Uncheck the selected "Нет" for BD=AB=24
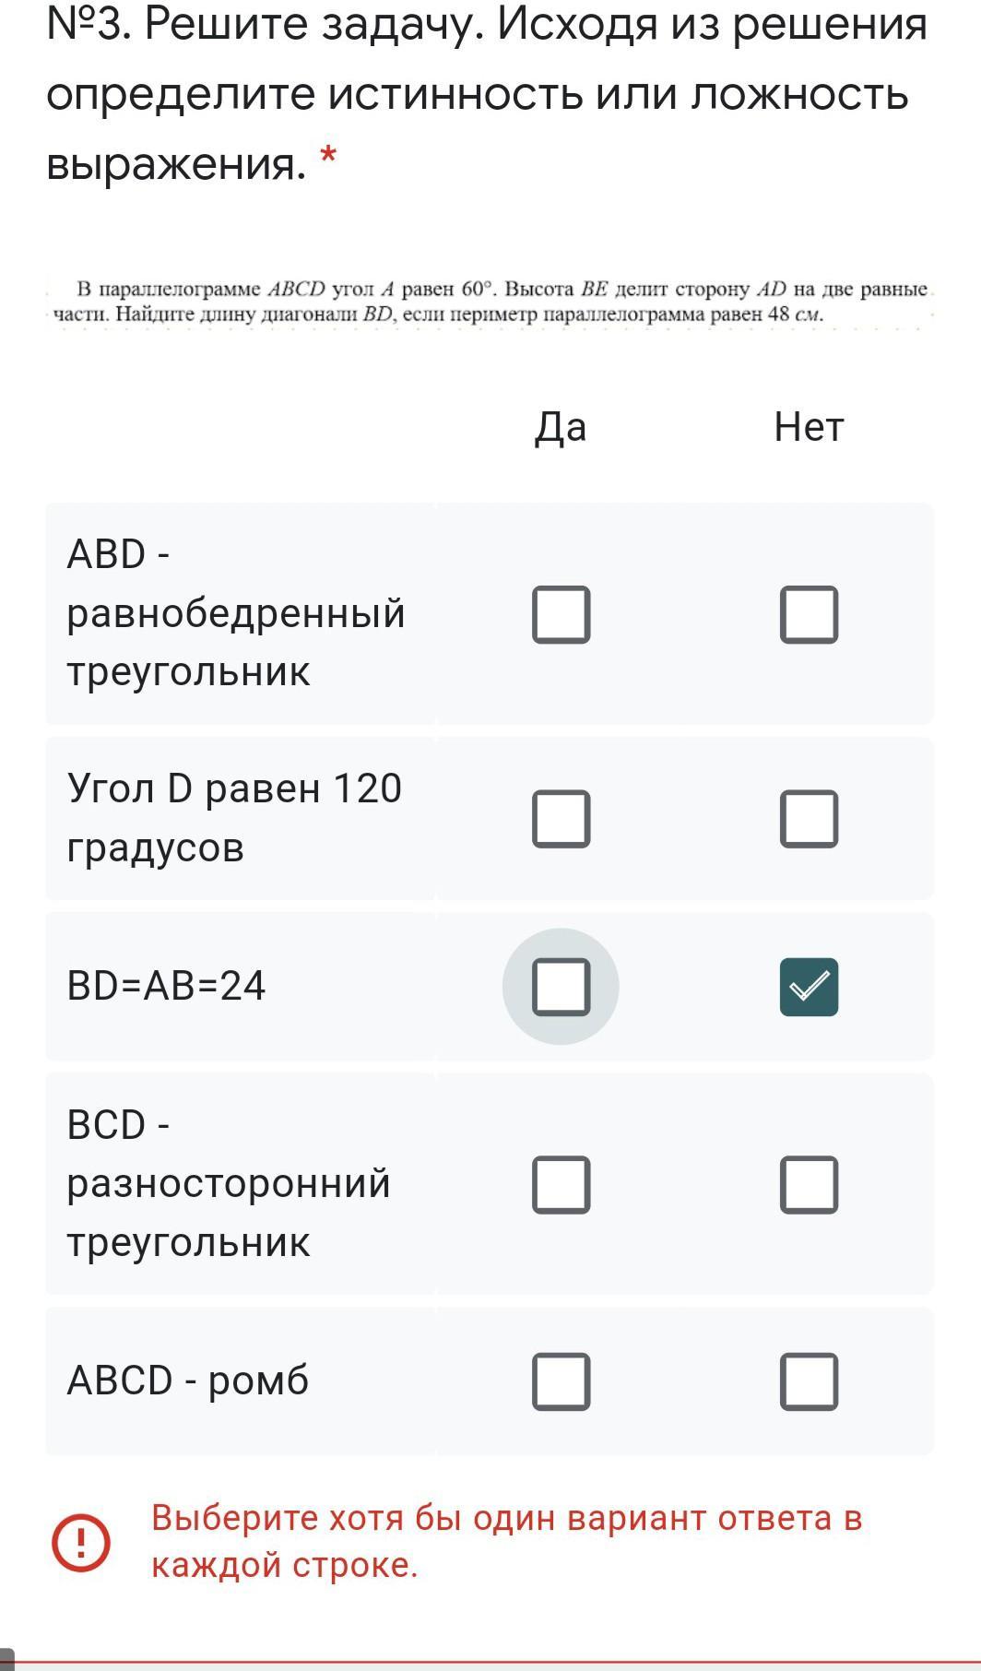Viewport: 981px width, 1671px height. (809, 987)
